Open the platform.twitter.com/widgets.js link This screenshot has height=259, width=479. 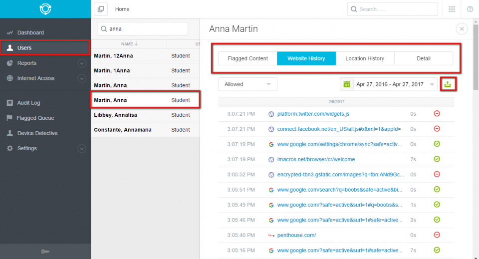[x=313, y=114]
